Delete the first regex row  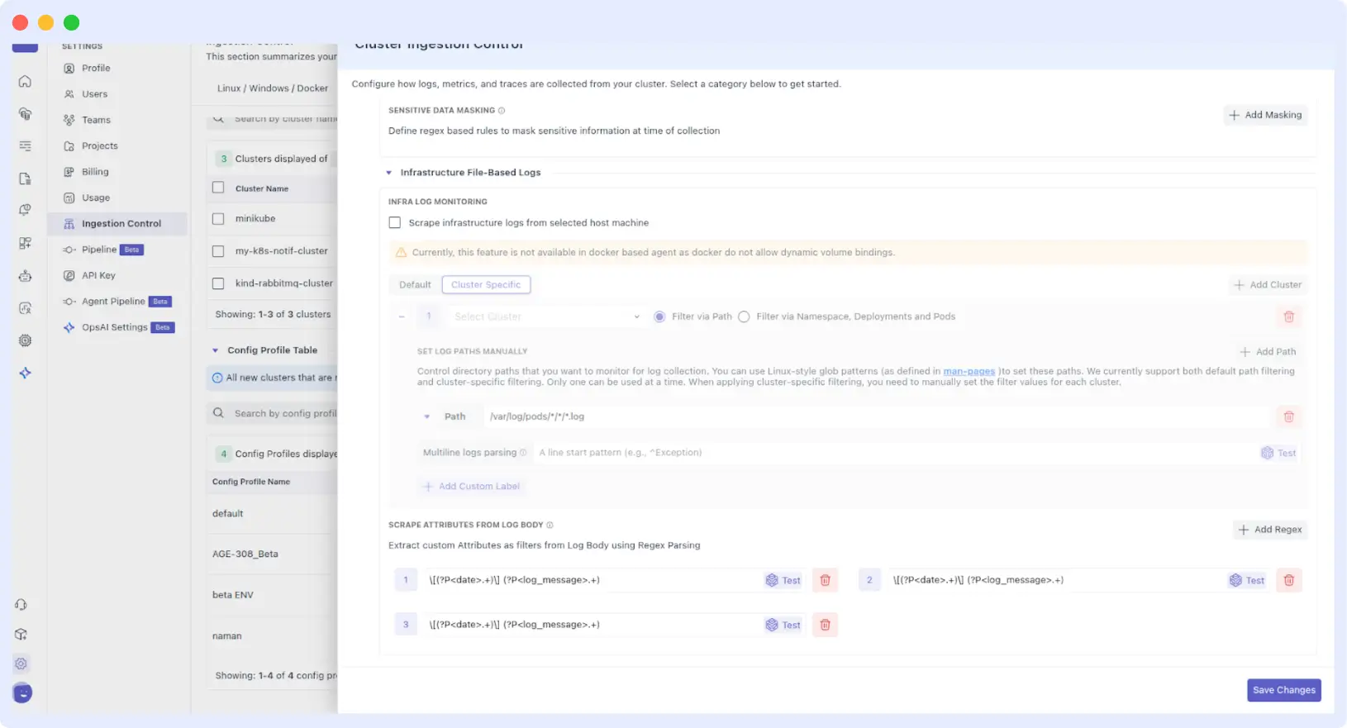[x=825, y=580]
